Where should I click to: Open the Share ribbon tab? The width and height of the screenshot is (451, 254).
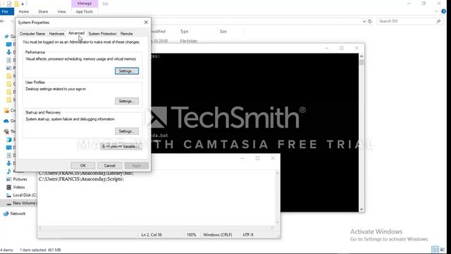(x=43, y=11)
